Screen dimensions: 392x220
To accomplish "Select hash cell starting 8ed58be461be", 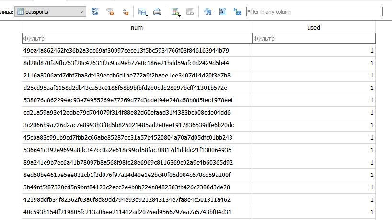I will pyautogui.click(x=137, y=175).
